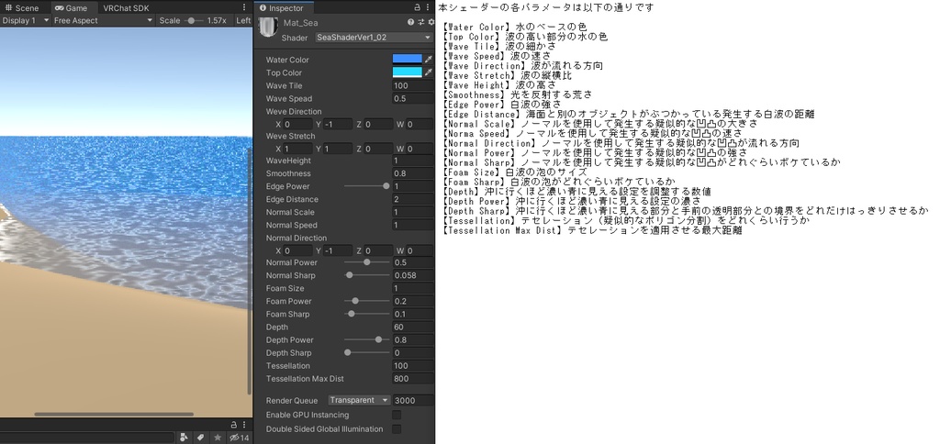Pick Top Color with the eyedropper

coord(429,72)
